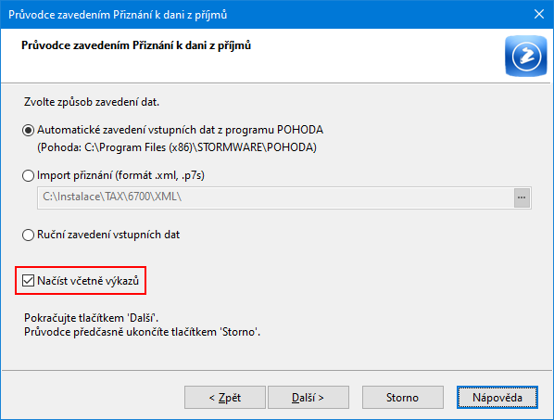Cancel the wizard with Storno
The width and height of the screenshot is (554, 420).
click(402, 398)
